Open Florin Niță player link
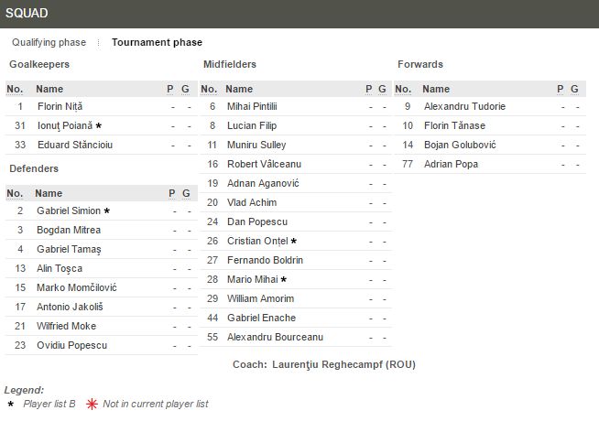This screenshot has height=432, width=599. [x=60, y=106]
